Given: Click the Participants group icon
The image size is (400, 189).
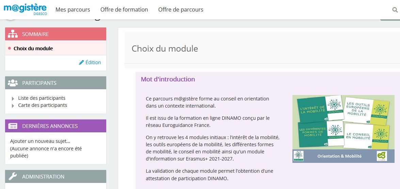Looking at the screenshot, I should coord(13,83).
